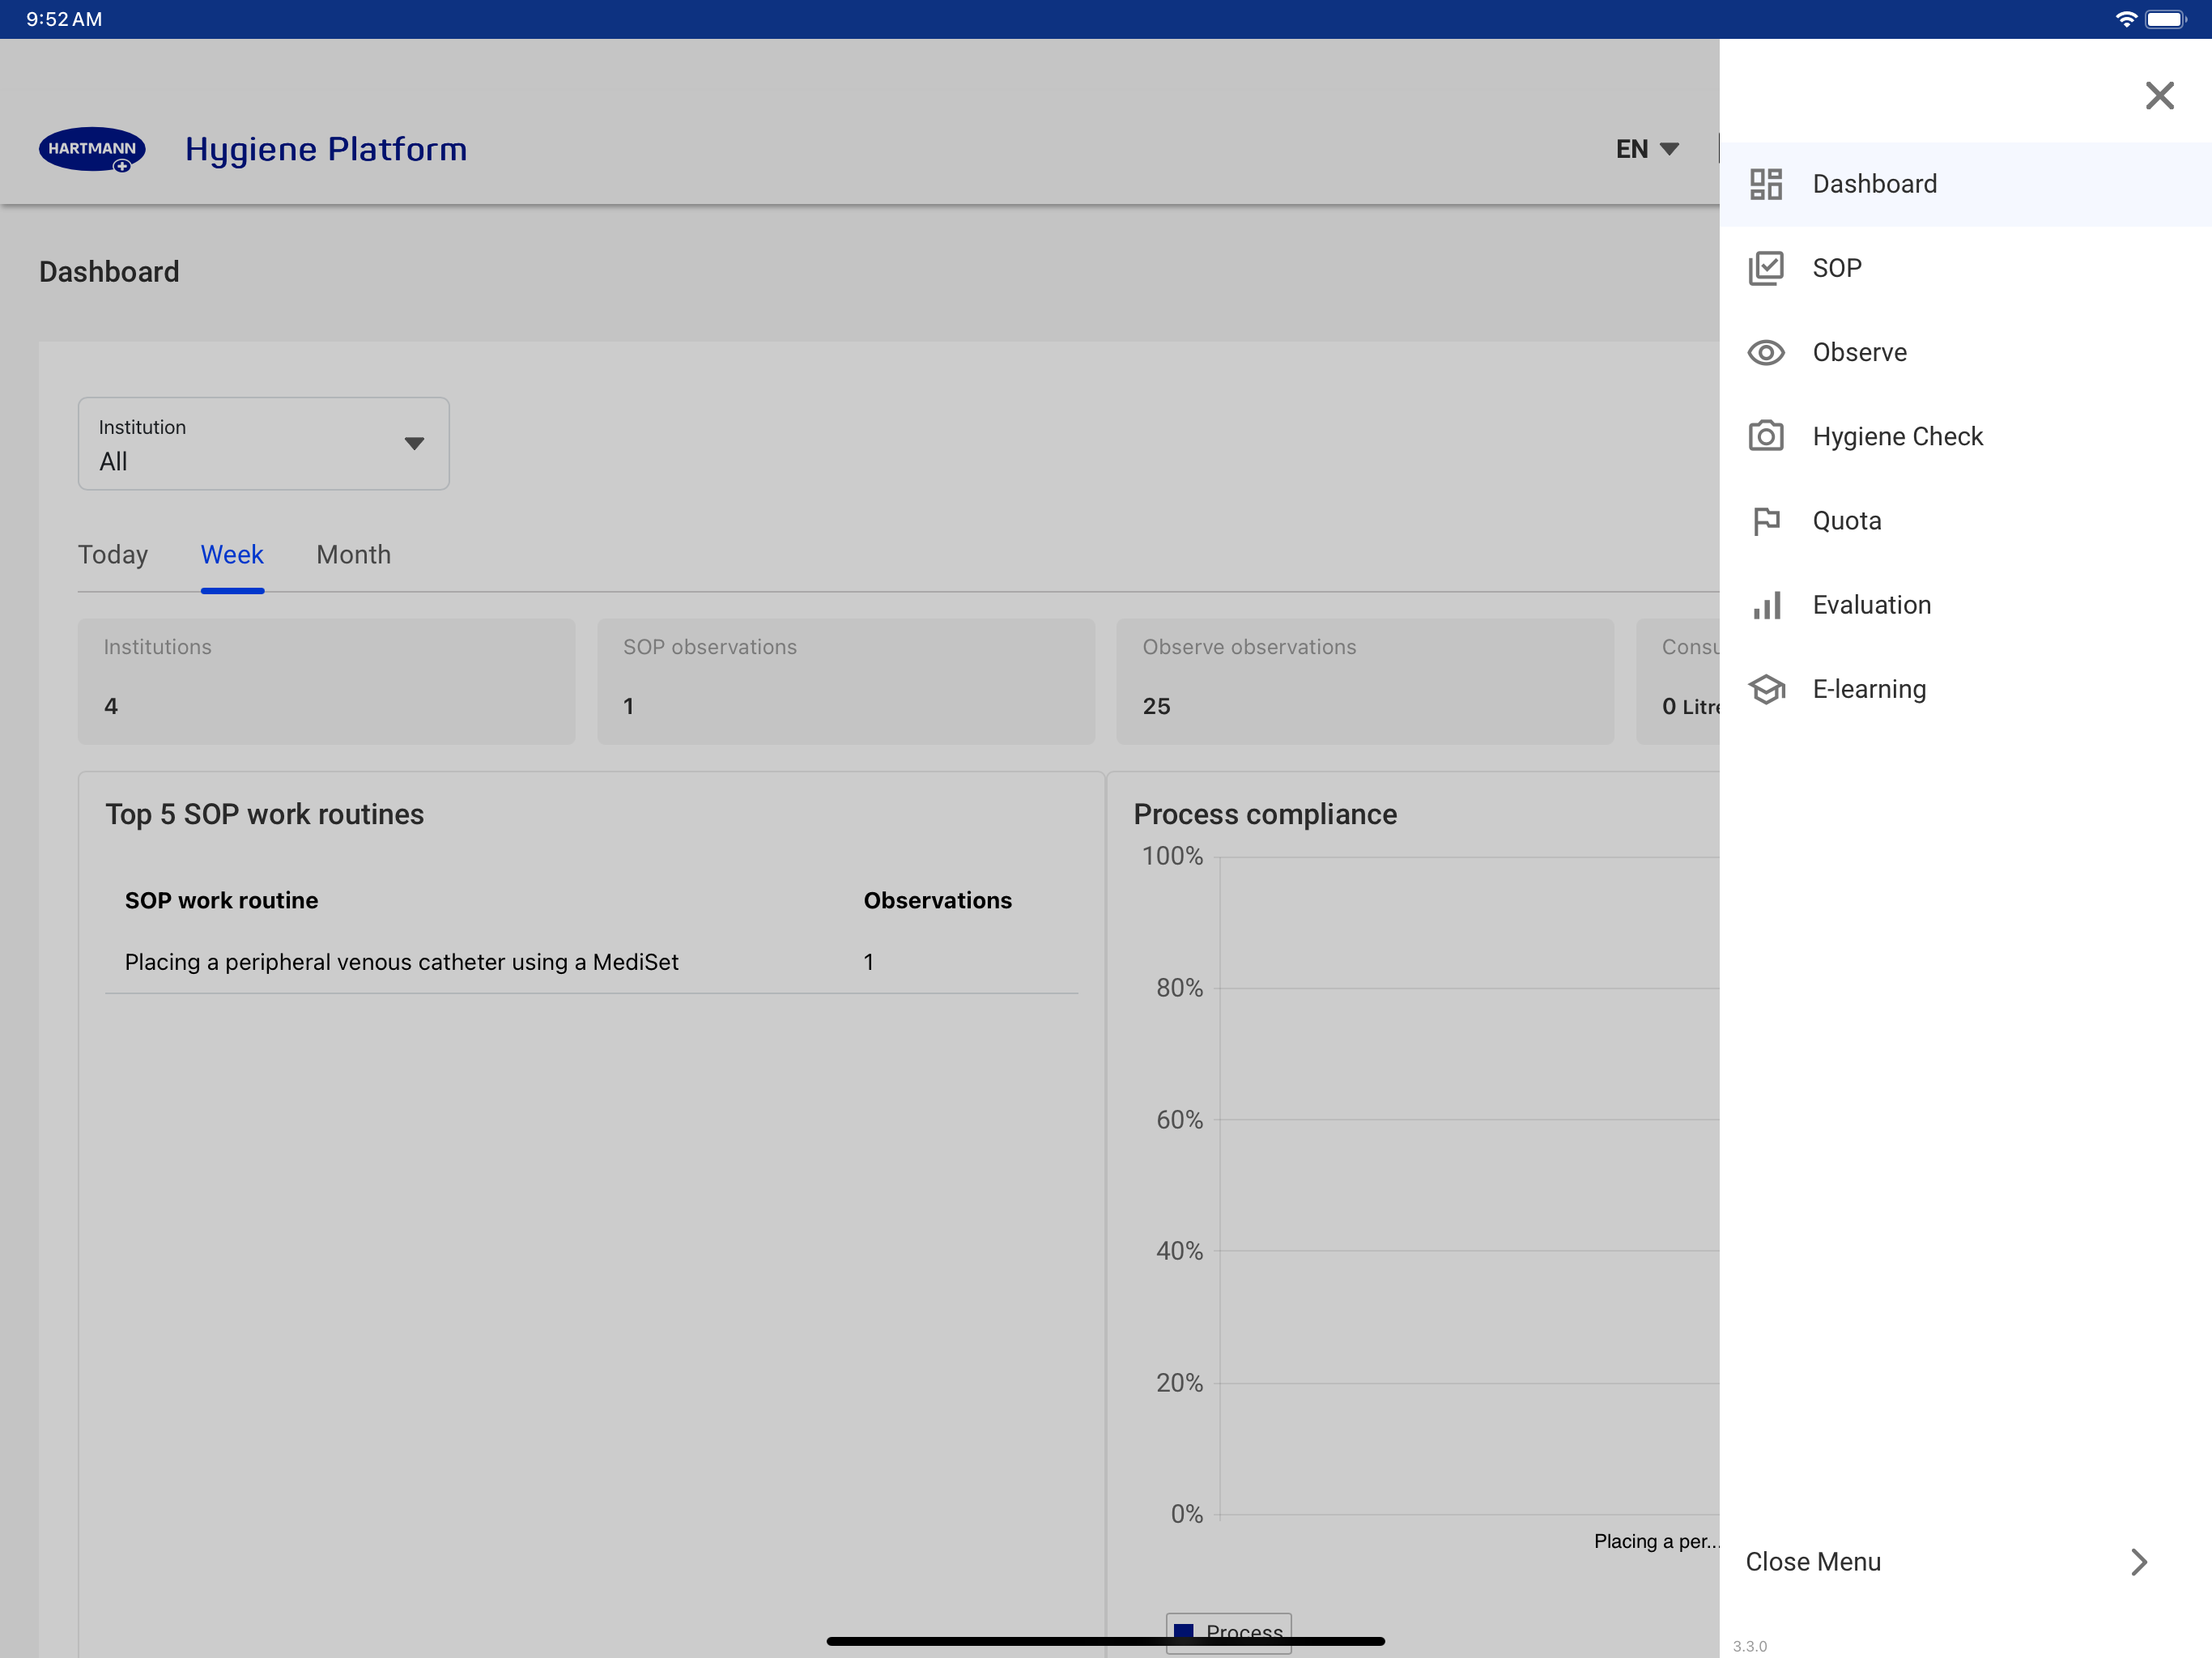Click the Hartmann logo
This screenshot has width=2212, height=1658.
(92, 149)
